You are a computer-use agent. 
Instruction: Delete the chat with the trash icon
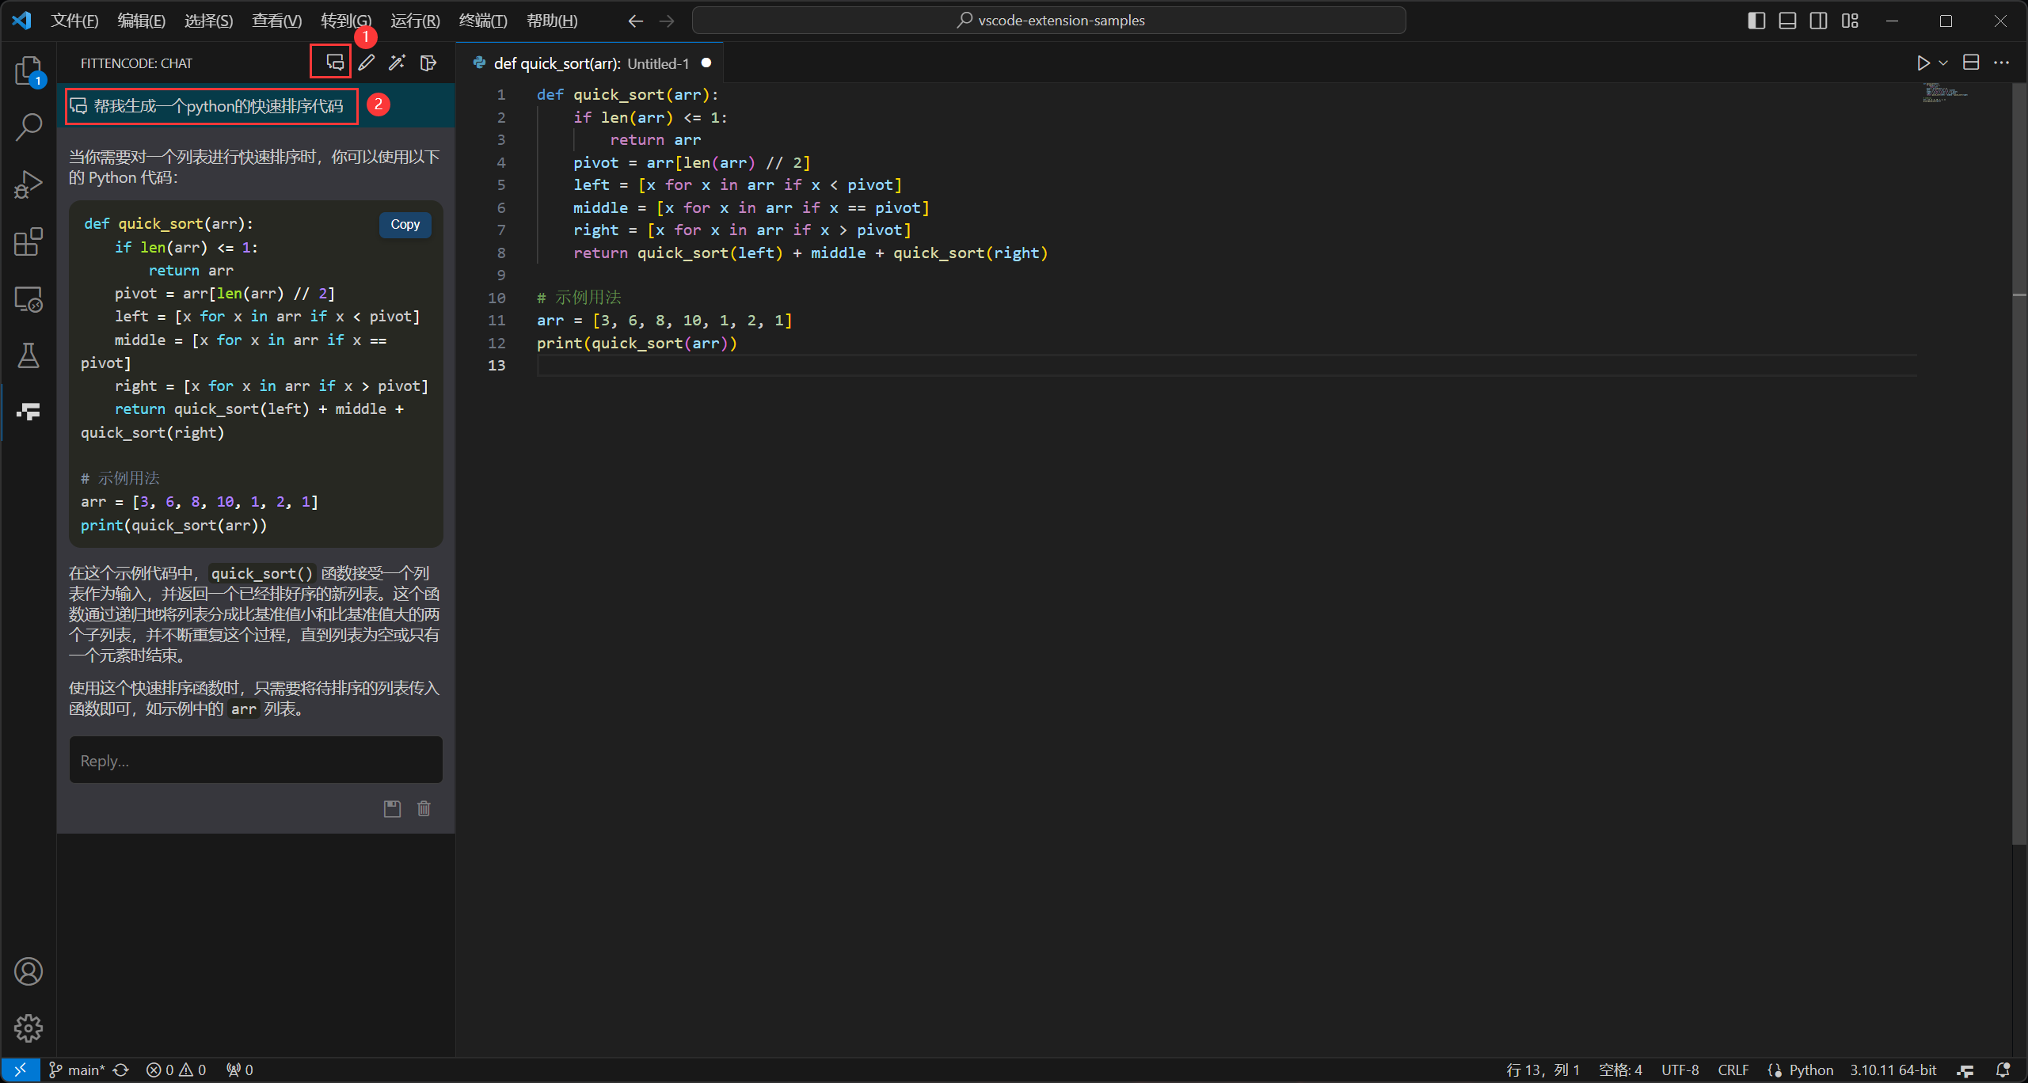424,808
